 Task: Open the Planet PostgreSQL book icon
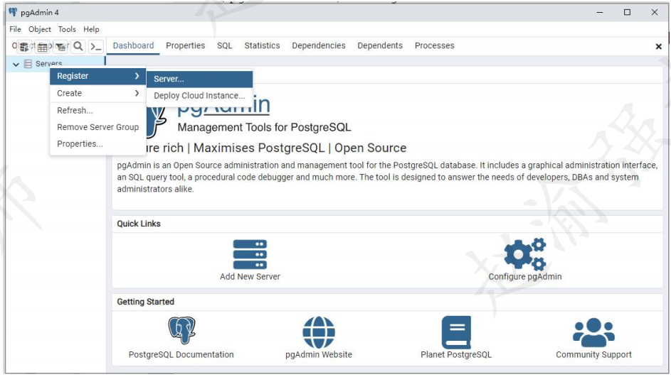coord(456,332)
